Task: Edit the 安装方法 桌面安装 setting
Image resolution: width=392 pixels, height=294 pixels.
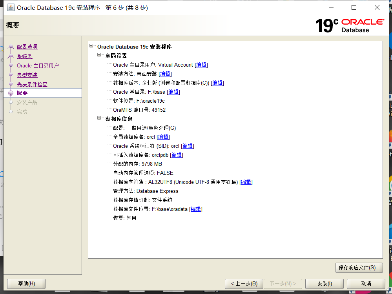Action: (165, 74)
